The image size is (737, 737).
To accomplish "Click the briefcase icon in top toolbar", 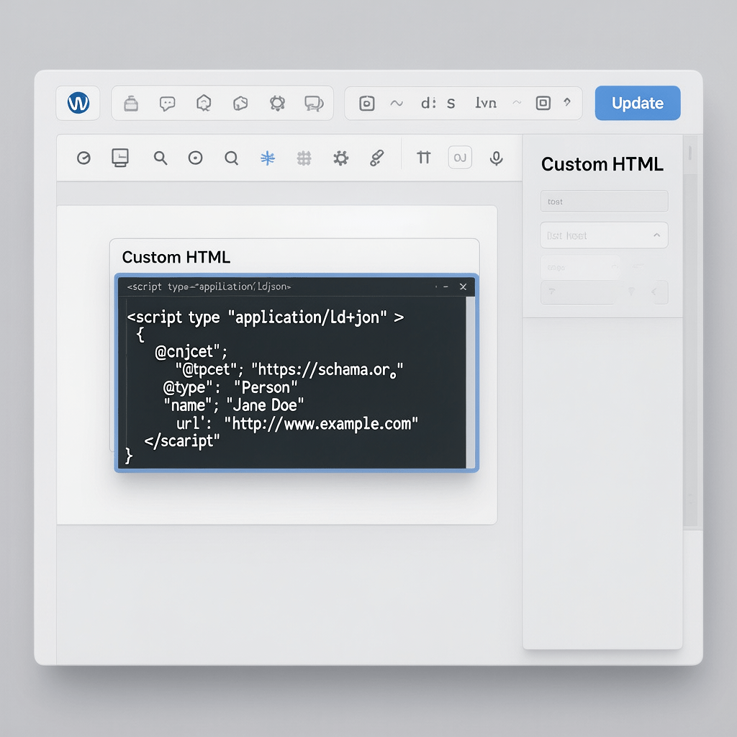I will click(x=131, y=104).
